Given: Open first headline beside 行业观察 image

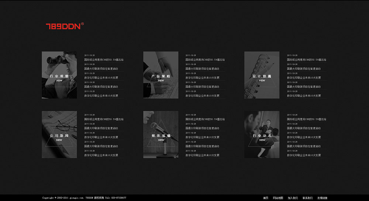Looking at the screenshot, I should click(104, 60).
